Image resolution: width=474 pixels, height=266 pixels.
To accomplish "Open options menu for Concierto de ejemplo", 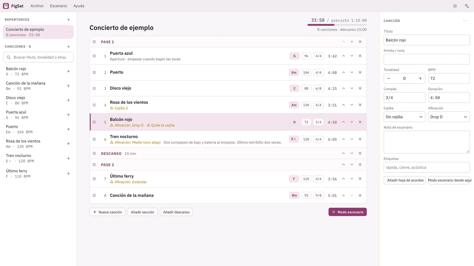I will tap(69, 32).
